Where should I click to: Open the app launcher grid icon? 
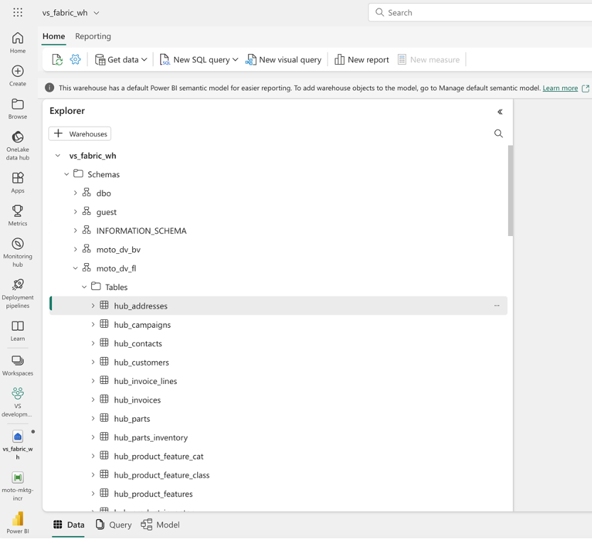18,13
